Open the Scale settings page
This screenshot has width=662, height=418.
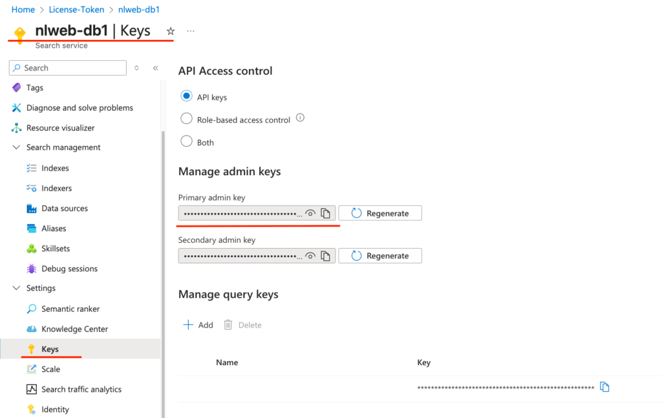click(50, 369)
